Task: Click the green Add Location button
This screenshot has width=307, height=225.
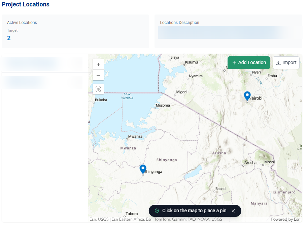Action: point(249,62)
